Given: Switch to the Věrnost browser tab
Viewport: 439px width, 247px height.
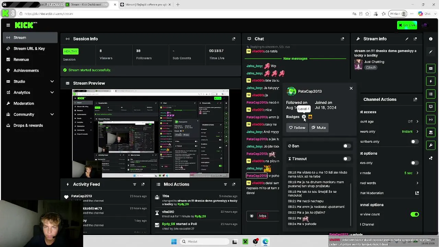Looking at the screenshot, I should pos(146,4).
